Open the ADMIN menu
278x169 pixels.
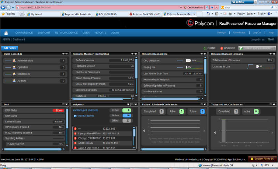click(115, 33)
